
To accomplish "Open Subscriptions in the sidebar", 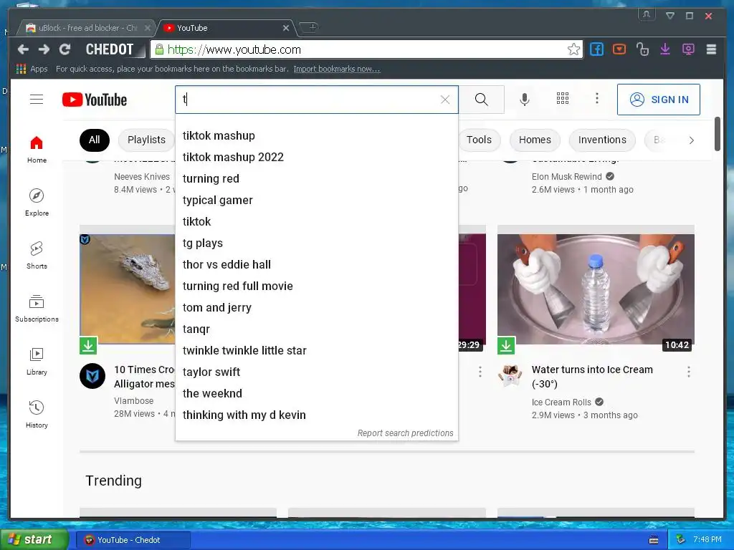I will (37, 309).
